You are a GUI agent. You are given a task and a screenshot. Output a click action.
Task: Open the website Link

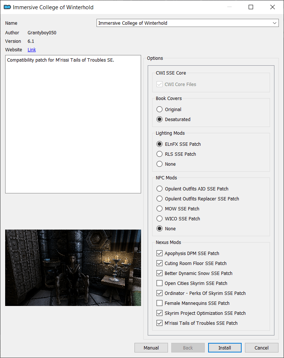pyautogui.click(x=32, y=50)
